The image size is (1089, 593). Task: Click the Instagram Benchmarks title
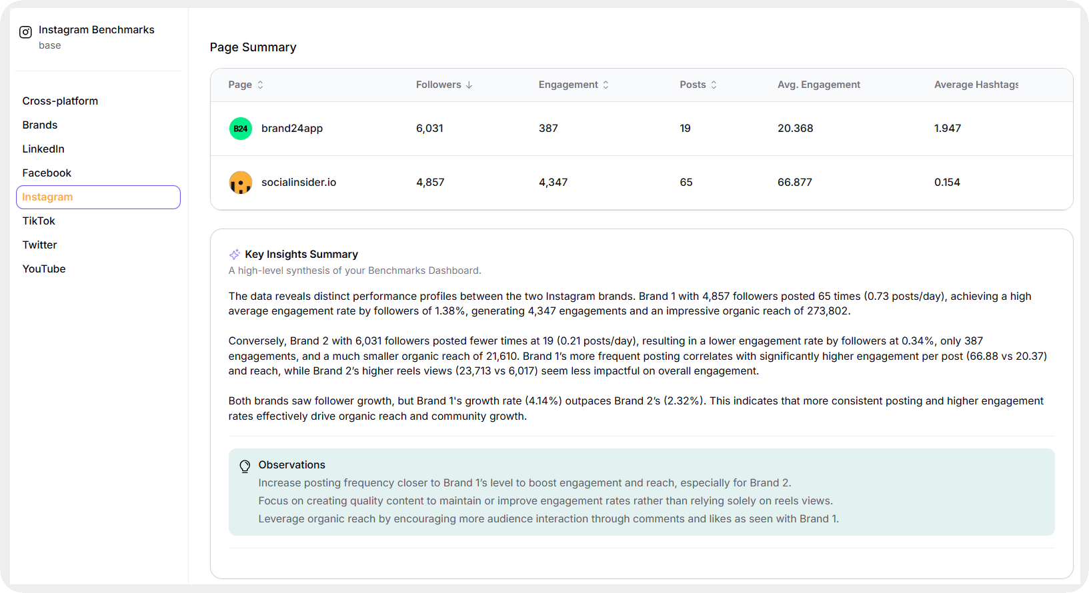point(97,30)
